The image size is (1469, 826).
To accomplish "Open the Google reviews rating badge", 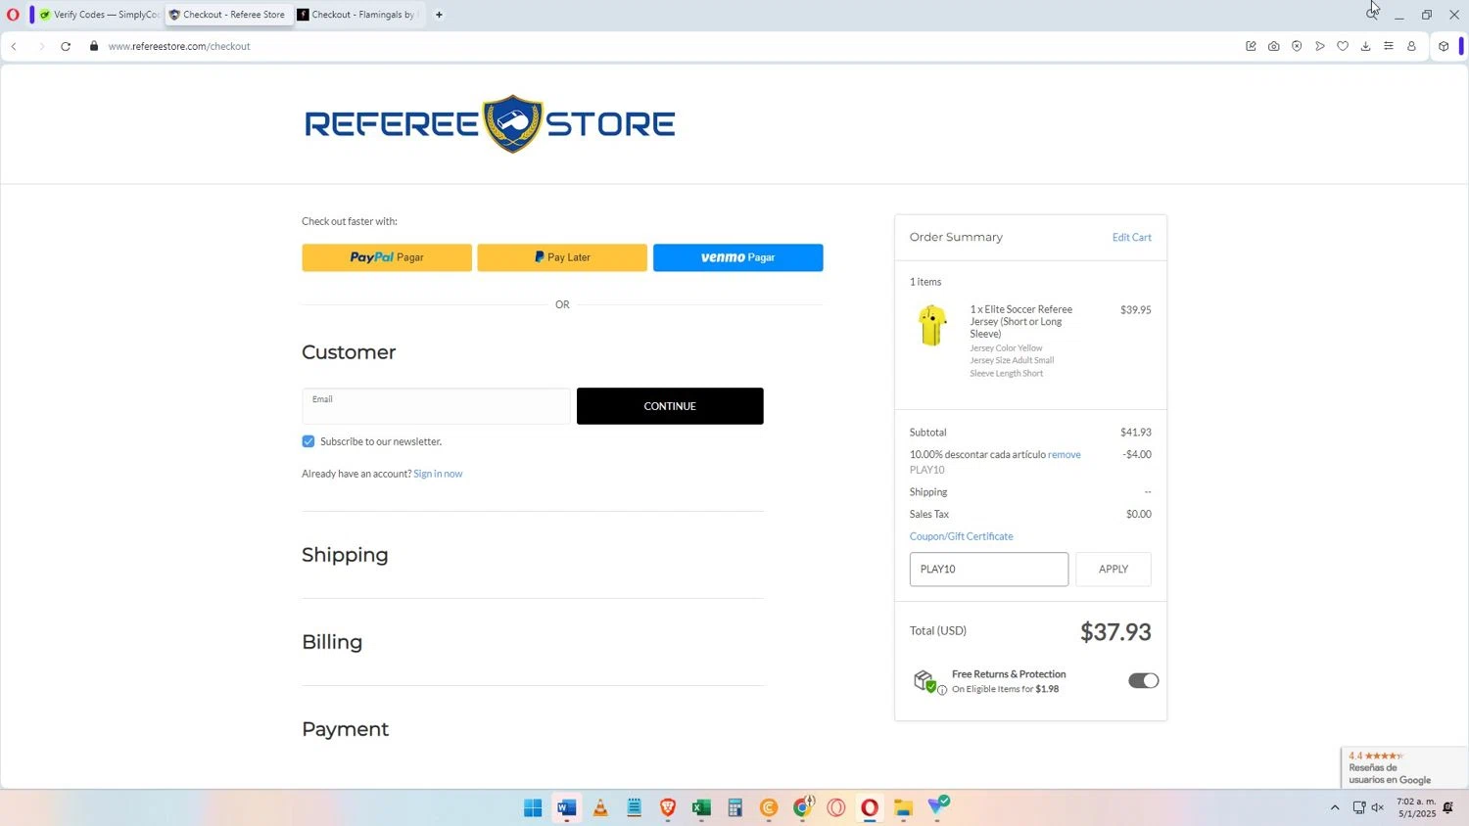I will [x=1404, y=767].
